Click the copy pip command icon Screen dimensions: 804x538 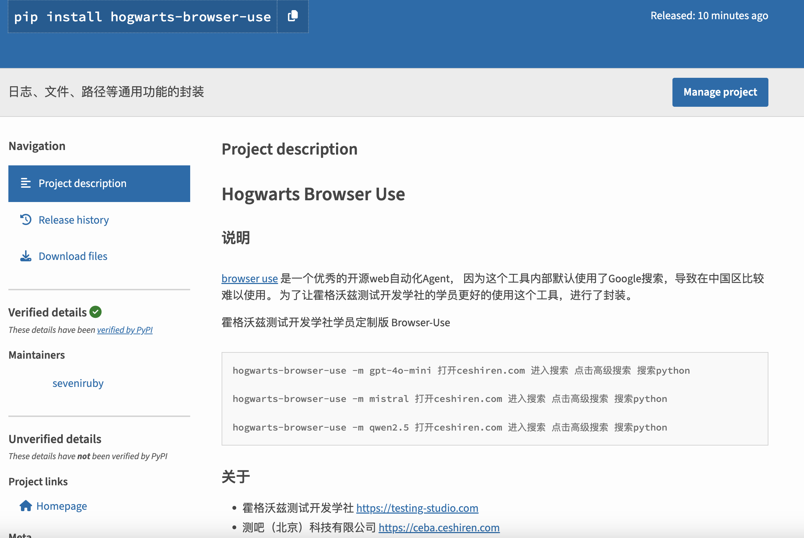pos(293,16)
